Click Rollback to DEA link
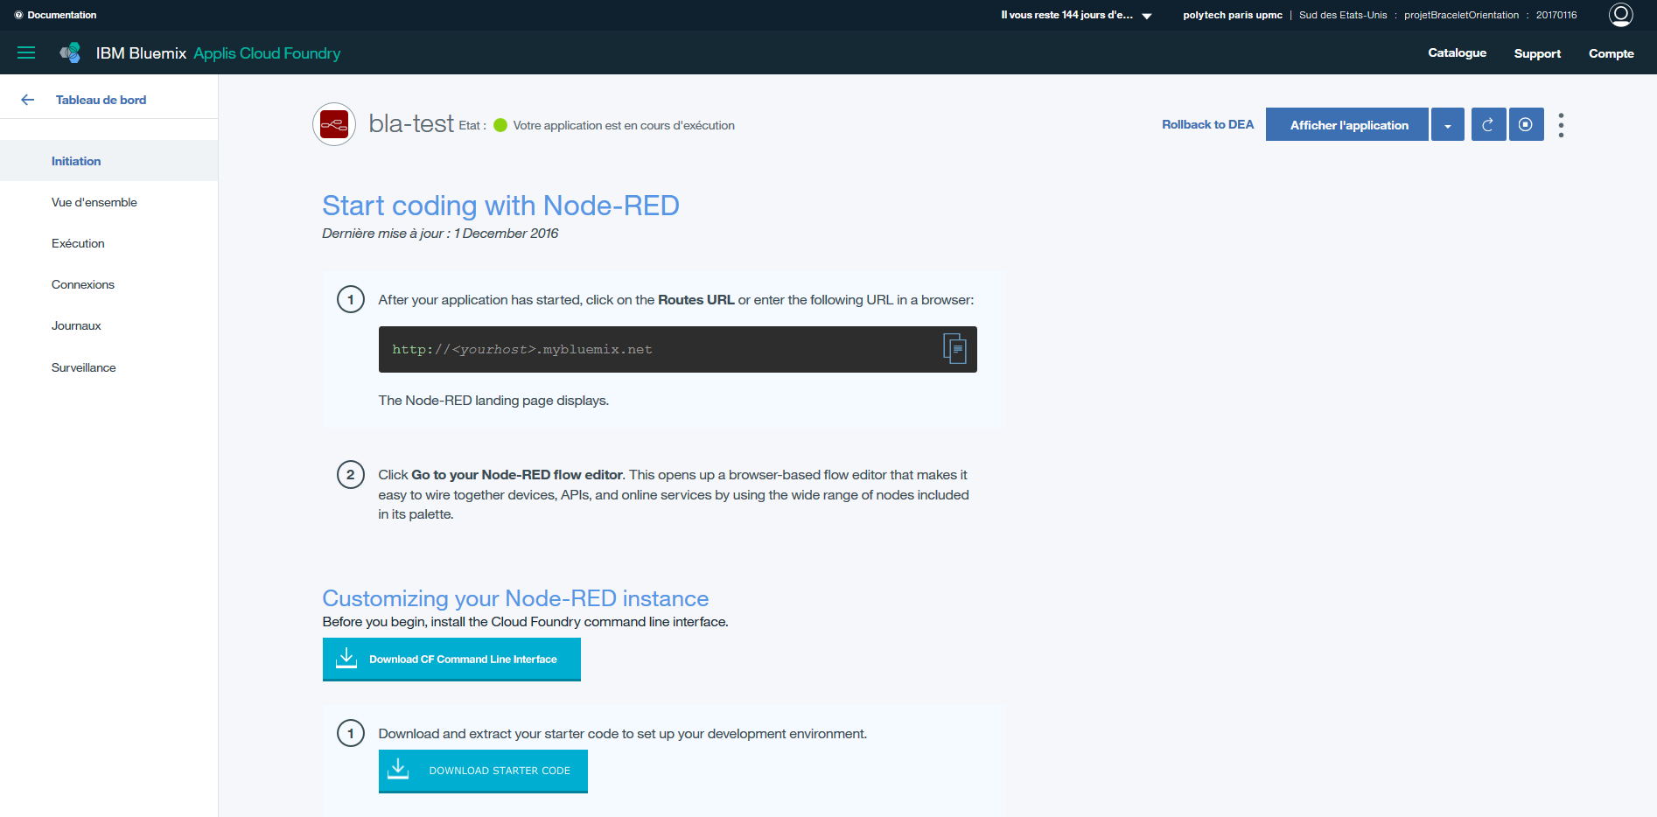The image size is (1657, 817). pyautogui.click(x=1207, y=124)
